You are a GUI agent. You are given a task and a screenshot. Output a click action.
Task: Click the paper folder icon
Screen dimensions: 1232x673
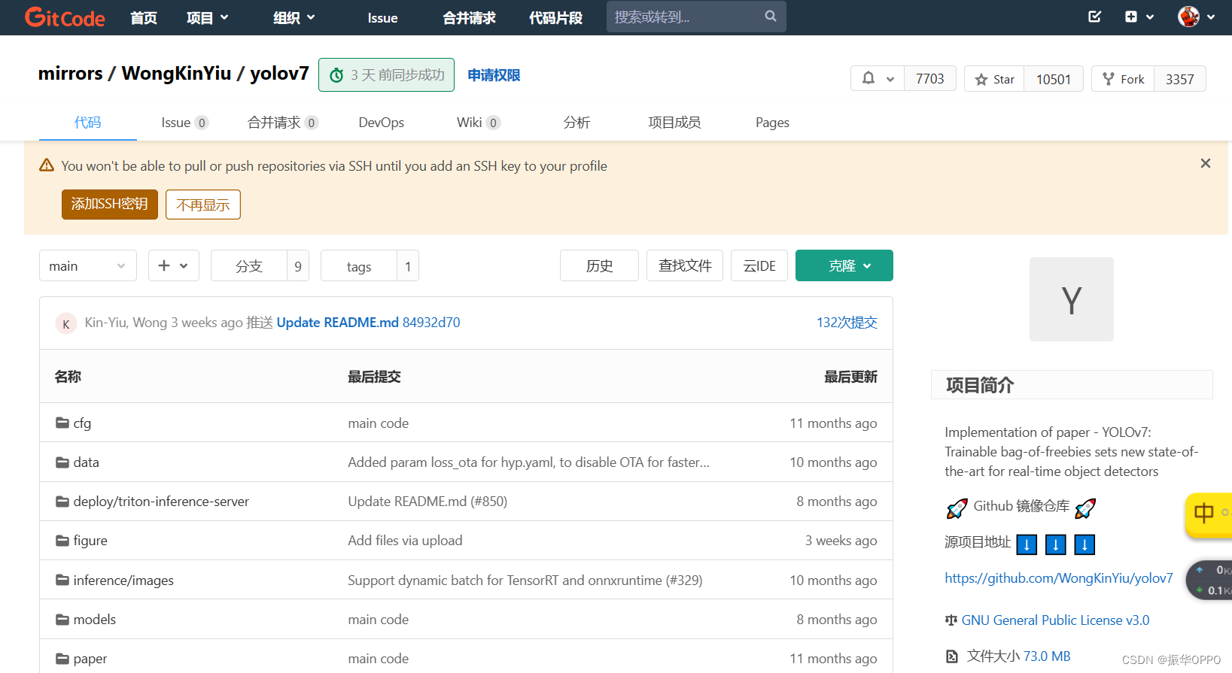coord(62,658)
